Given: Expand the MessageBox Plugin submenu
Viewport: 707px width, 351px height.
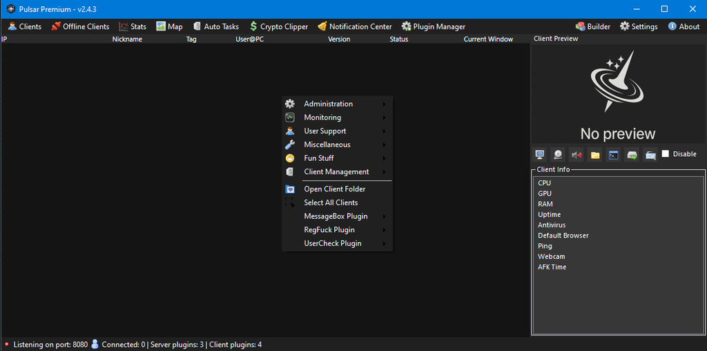Looking at the screenshot, I should (337, 216).
